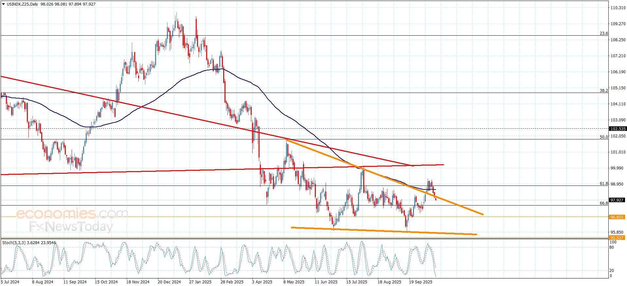This screenshot has width=627, height=286.
Task: Click the 5 Jul 2024 date label
Action: point(10,282)
